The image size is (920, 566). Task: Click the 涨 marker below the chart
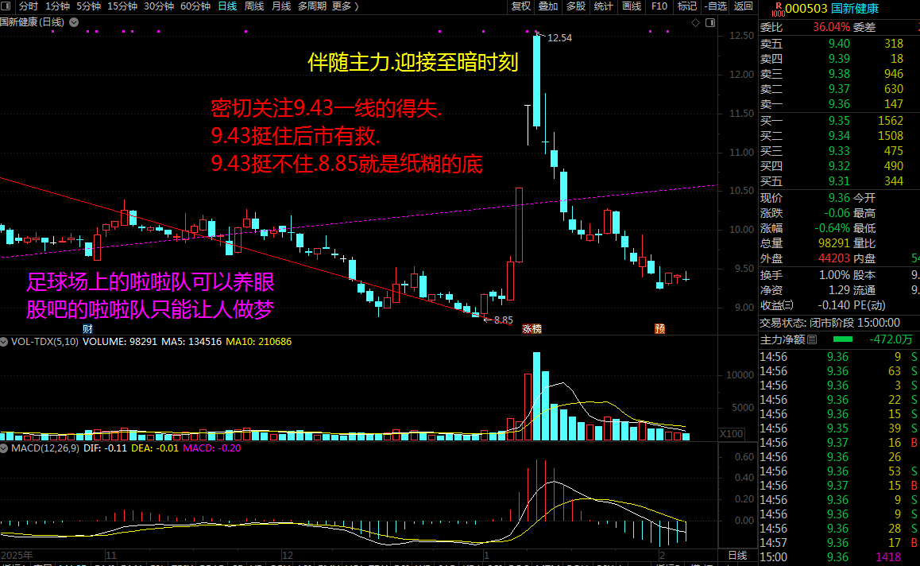coord(527,329)
